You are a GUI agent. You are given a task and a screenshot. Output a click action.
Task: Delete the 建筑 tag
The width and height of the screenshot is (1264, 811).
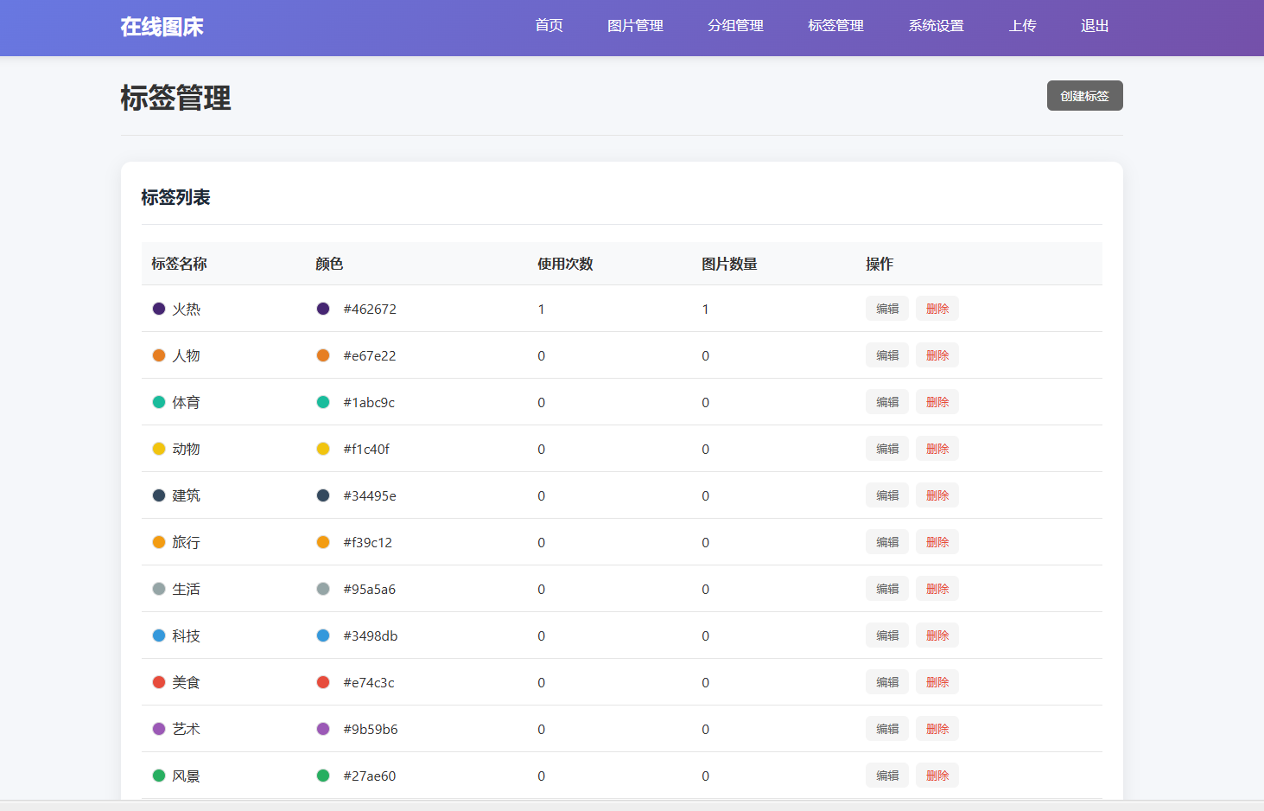937,495
